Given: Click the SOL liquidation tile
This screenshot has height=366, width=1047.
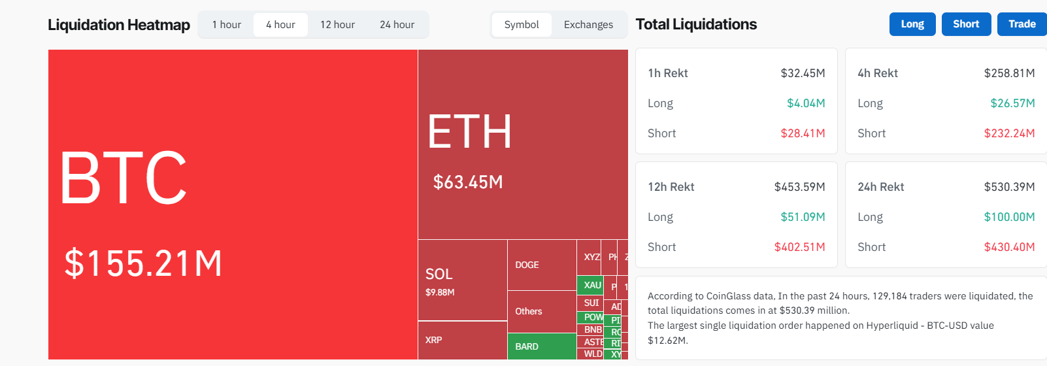Looking at the screenshot, I should 462,280.
